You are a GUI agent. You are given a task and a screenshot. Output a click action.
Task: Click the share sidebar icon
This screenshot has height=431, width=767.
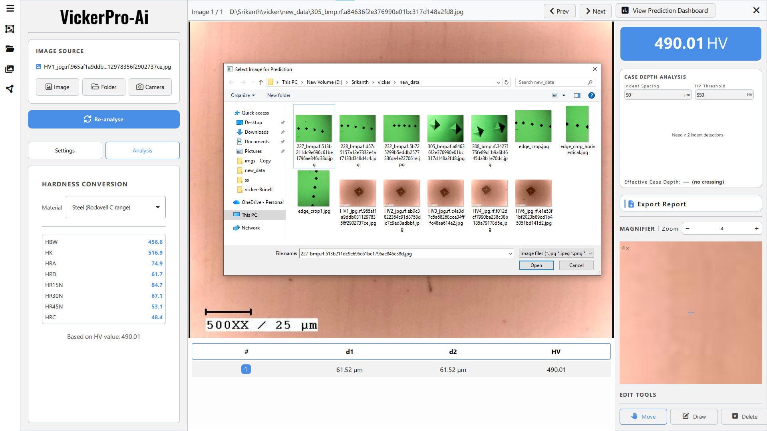[10, 89]
